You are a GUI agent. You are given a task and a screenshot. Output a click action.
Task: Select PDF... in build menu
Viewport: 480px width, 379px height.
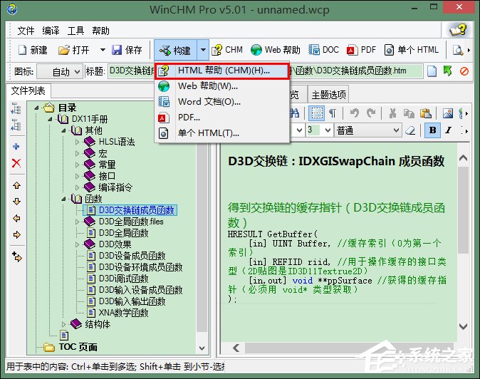222,118
